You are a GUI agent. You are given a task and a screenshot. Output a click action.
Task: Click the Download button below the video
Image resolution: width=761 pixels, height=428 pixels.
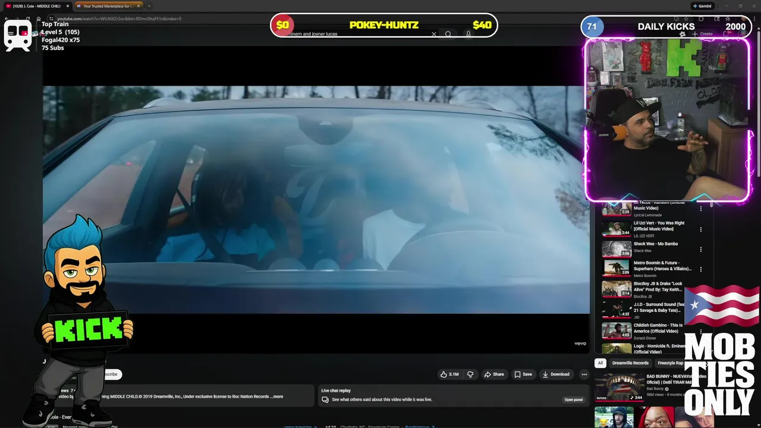[556, 374]
